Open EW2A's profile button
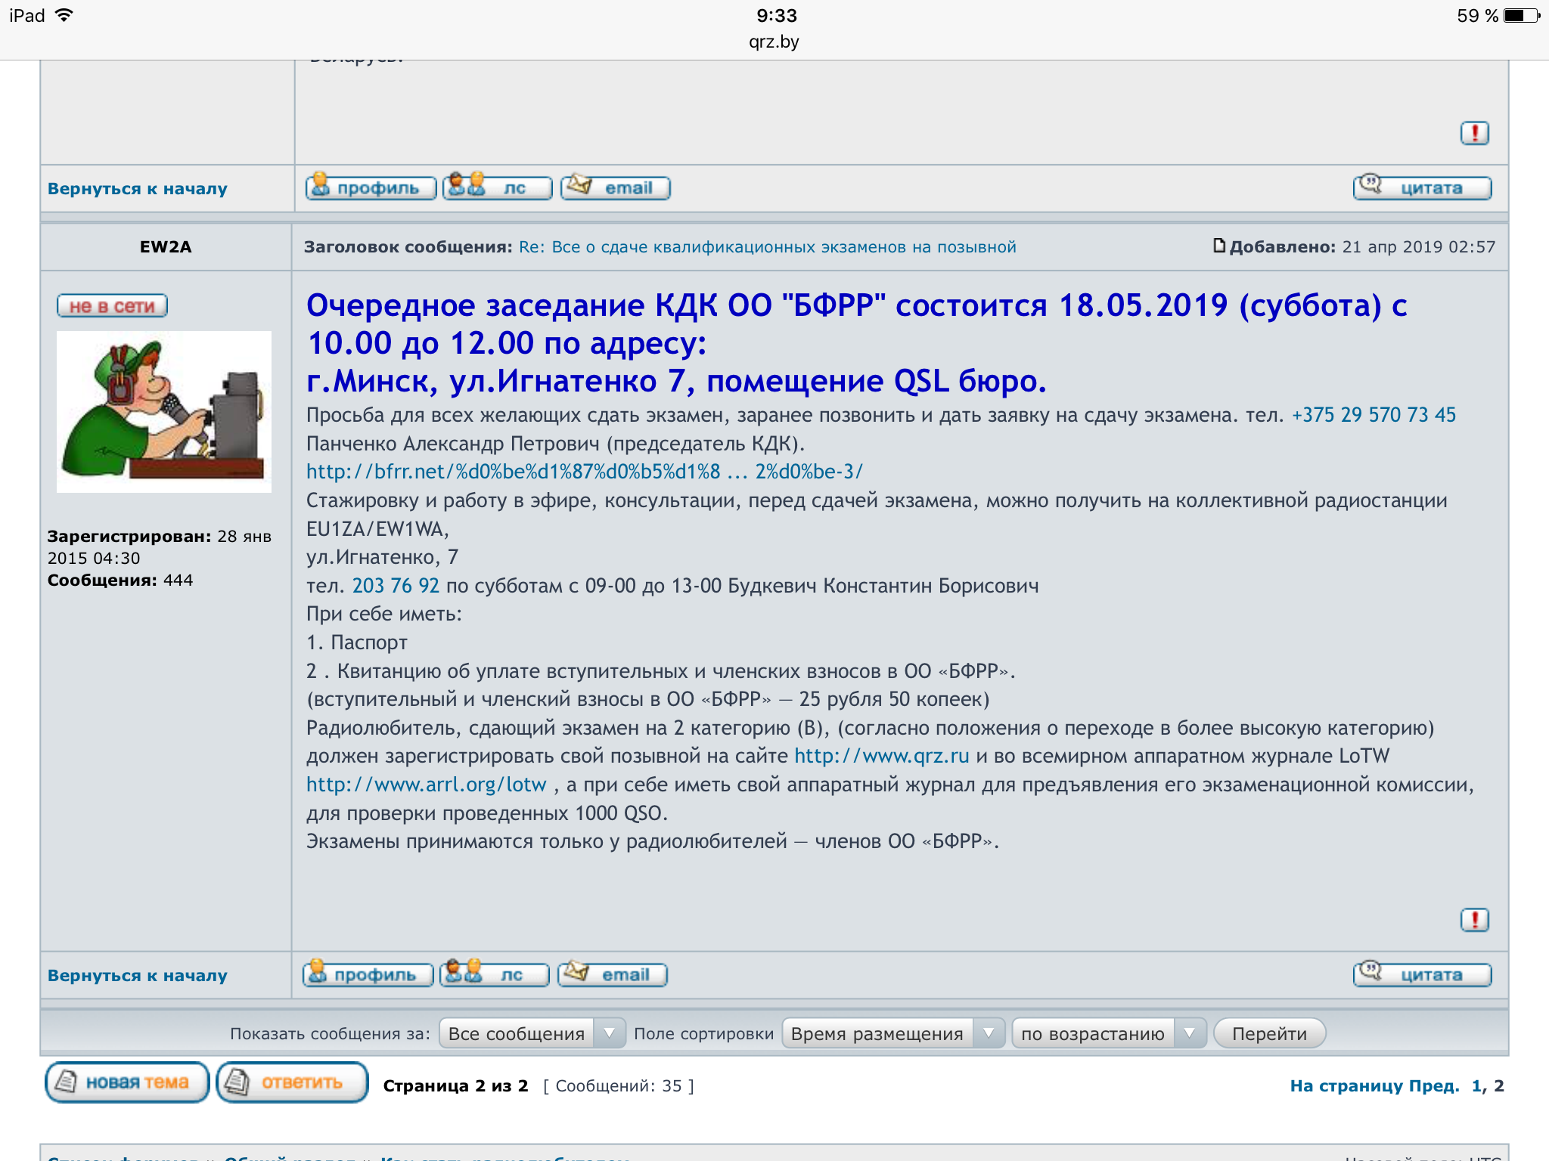This screenshot has width=1549, height=1161. point(368,974)
